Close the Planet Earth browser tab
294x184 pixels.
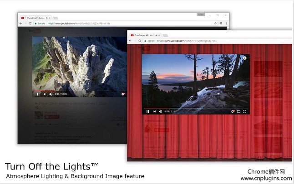[50, 18]
